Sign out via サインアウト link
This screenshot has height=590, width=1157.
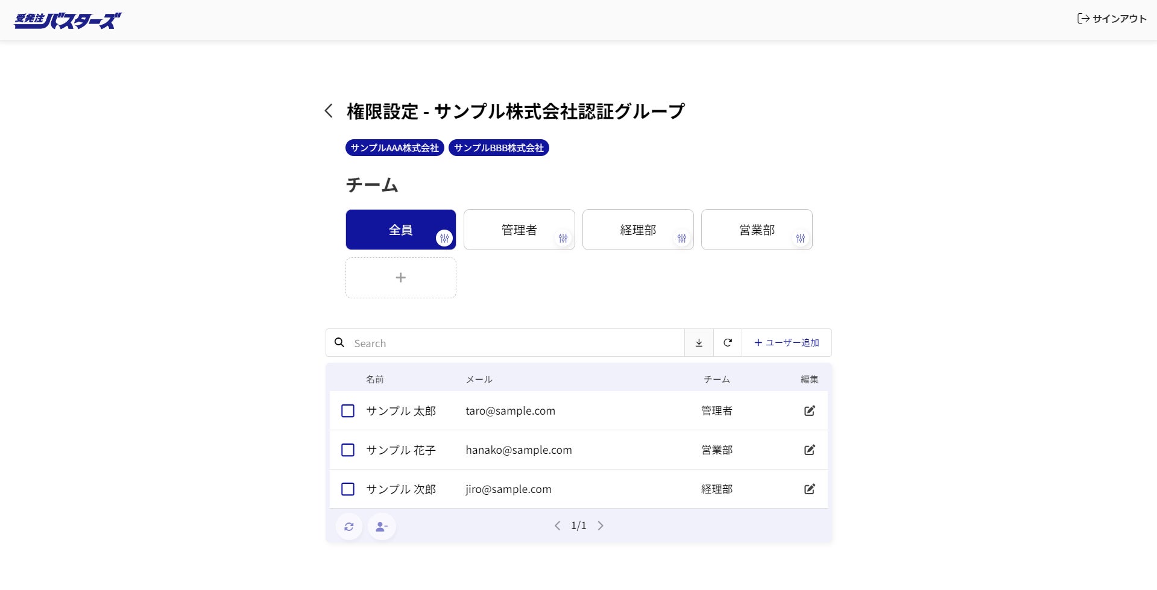point(1112,19)
